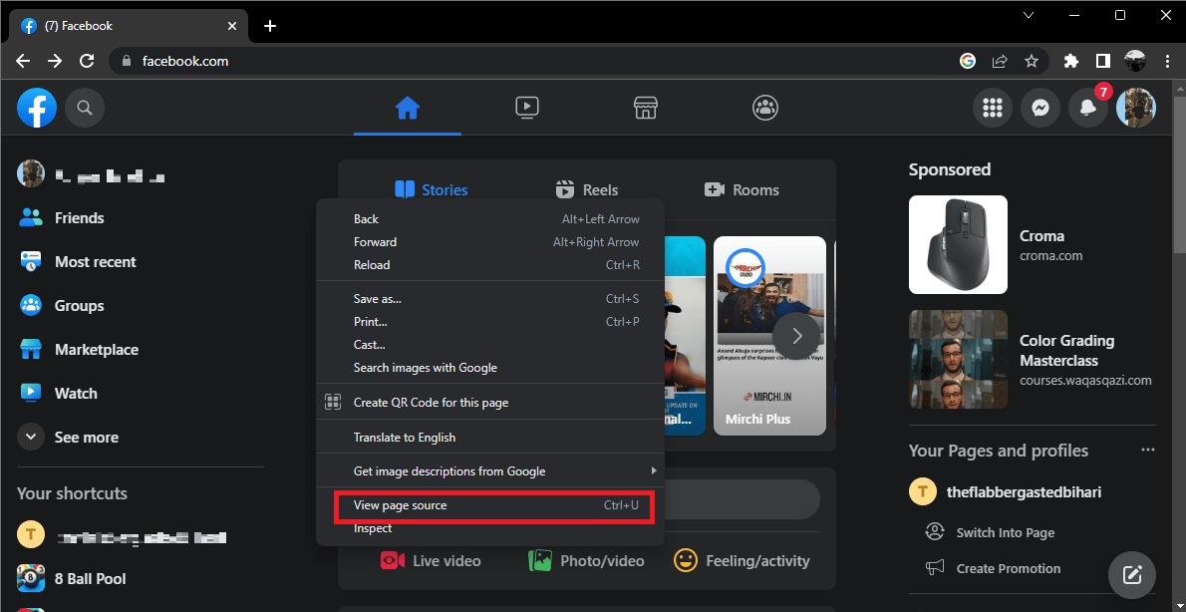The image size is (1186, 612).
Task: Select Save as... in context menu
Action: 490,299
